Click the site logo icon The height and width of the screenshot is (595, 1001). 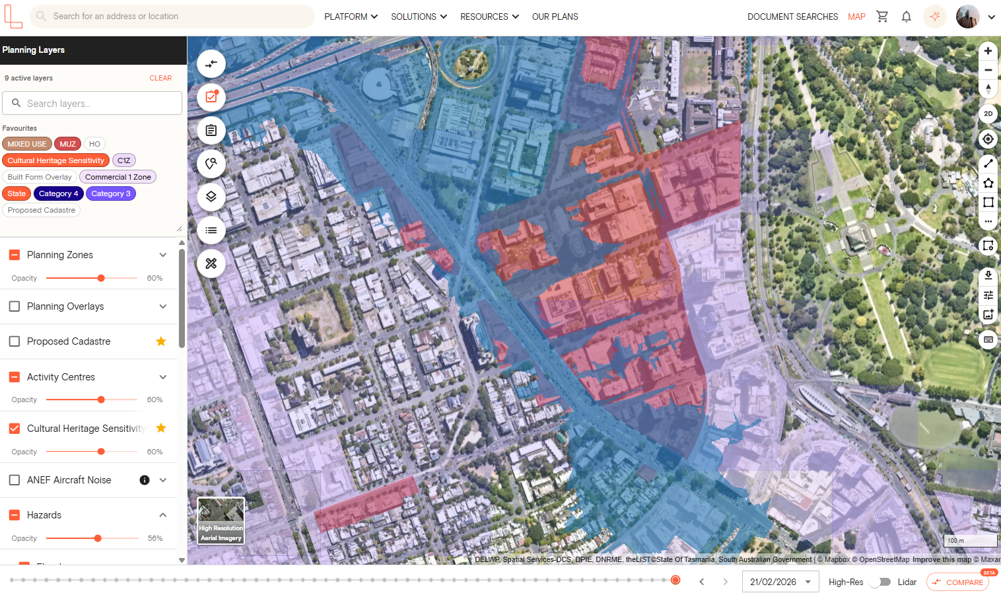(x=13, y=17)
